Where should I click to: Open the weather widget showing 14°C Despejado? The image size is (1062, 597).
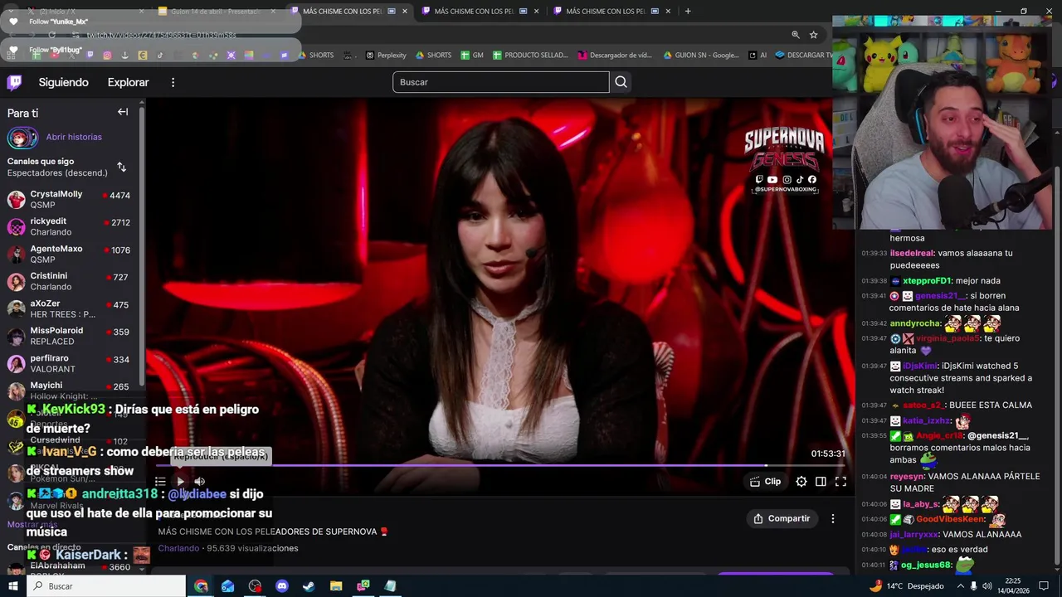(906, 586)
